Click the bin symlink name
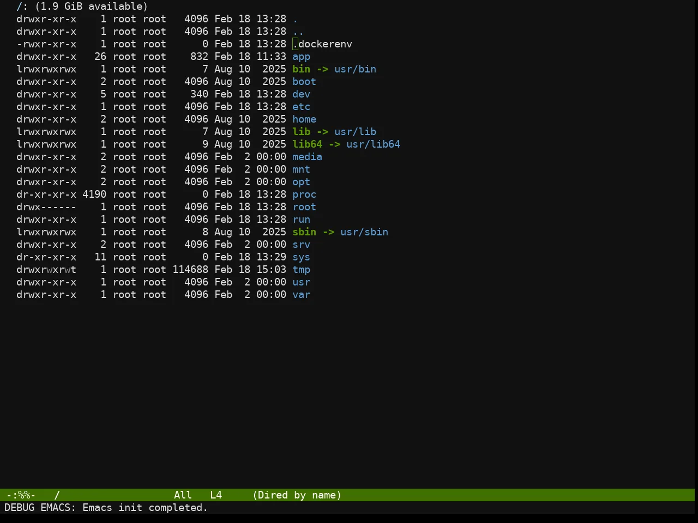698x523 pixels. coord(301,69)
